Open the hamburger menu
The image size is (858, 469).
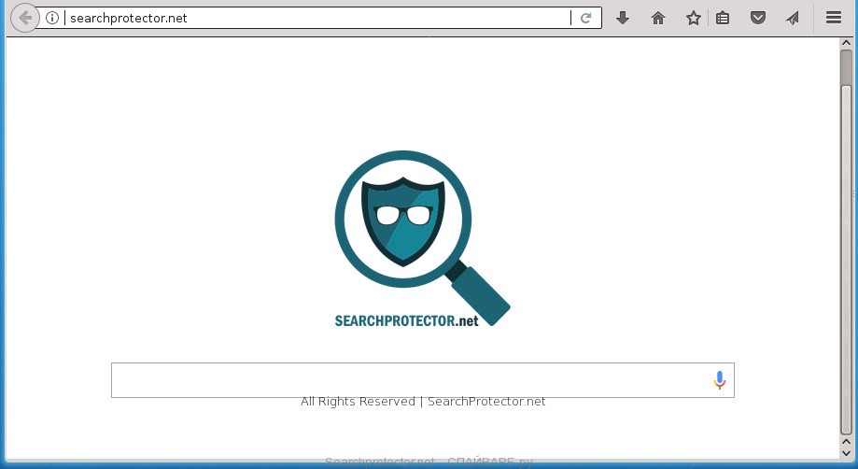[834, 18]
